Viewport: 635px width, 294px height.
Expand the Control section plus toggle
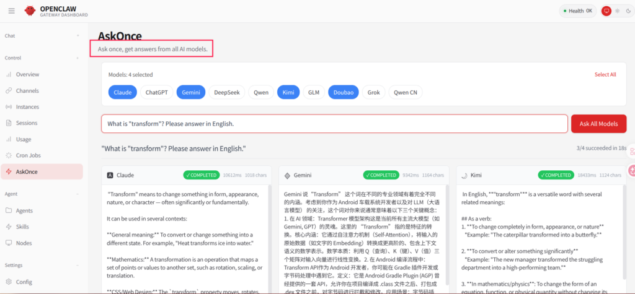(78, 58)
